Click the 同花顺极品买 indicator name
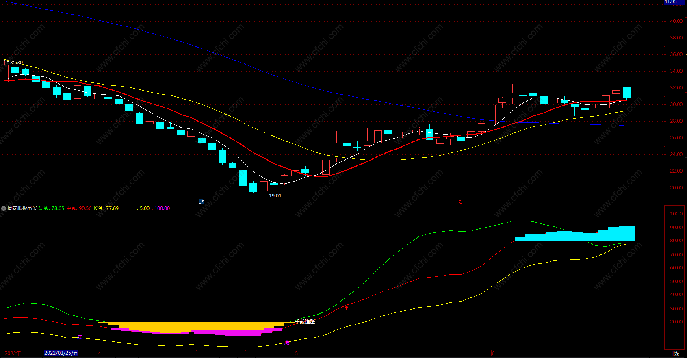This screenshot has height=358, width=687. 22,208
